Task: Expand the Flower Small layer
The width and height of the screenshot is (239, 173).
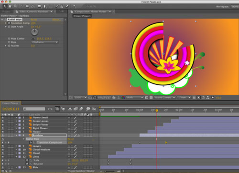Action: [x=16, y=118]
